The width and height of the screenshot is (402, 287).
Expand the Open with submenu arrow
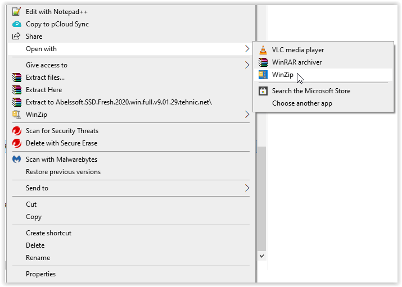[247, 49]
